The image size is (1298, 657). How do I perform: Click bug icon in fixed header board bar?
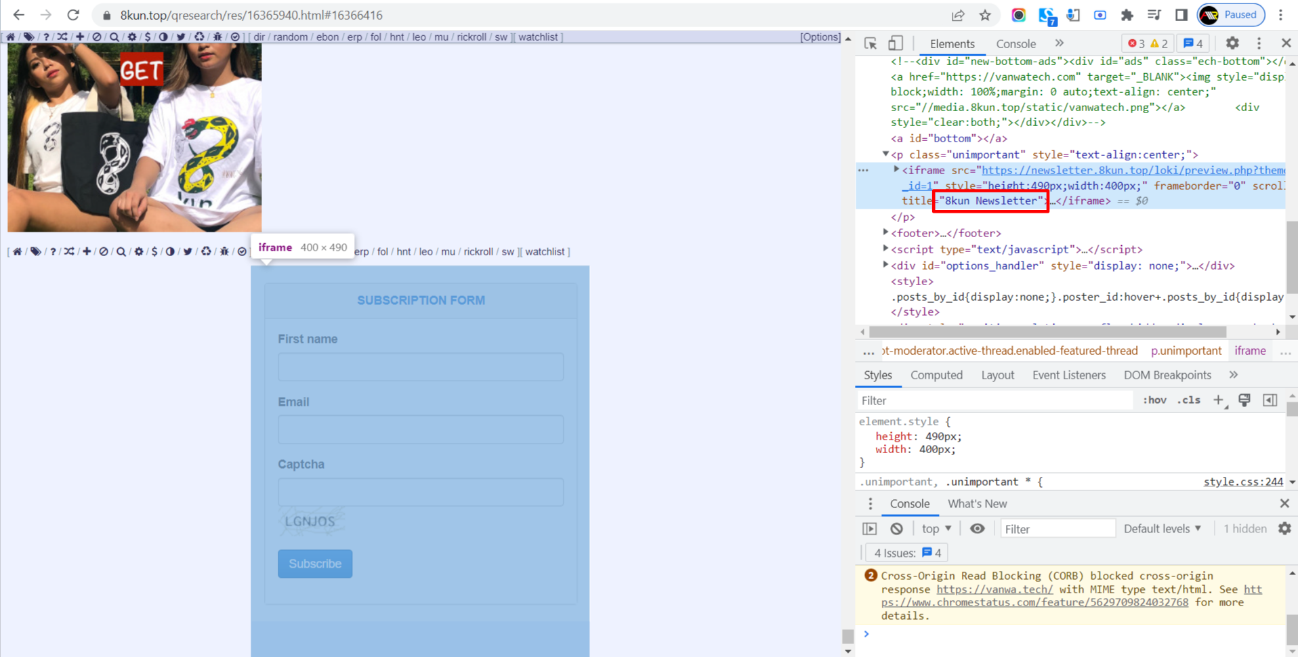coord(217,37)
